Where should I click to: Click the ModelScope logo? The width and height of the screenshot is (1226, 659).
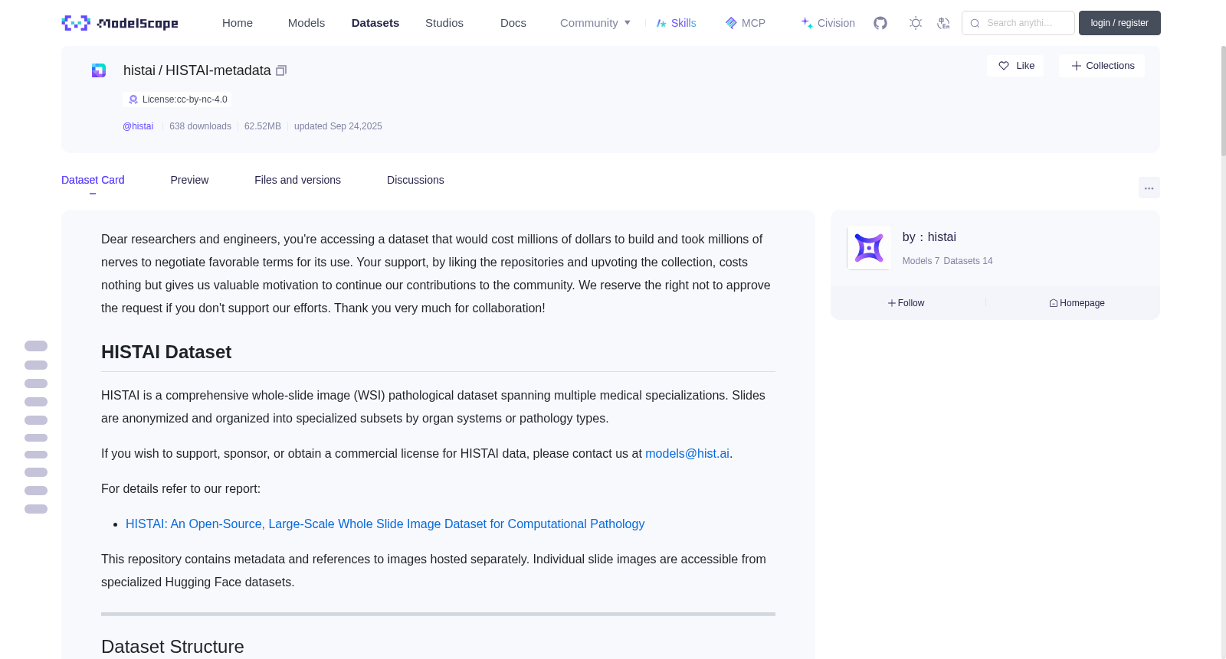pos(120,23)
